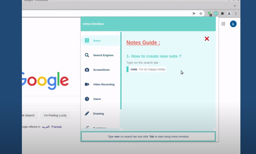256x154 pixels.
Task: Open the Google apps grid icon
Action: 223,24
